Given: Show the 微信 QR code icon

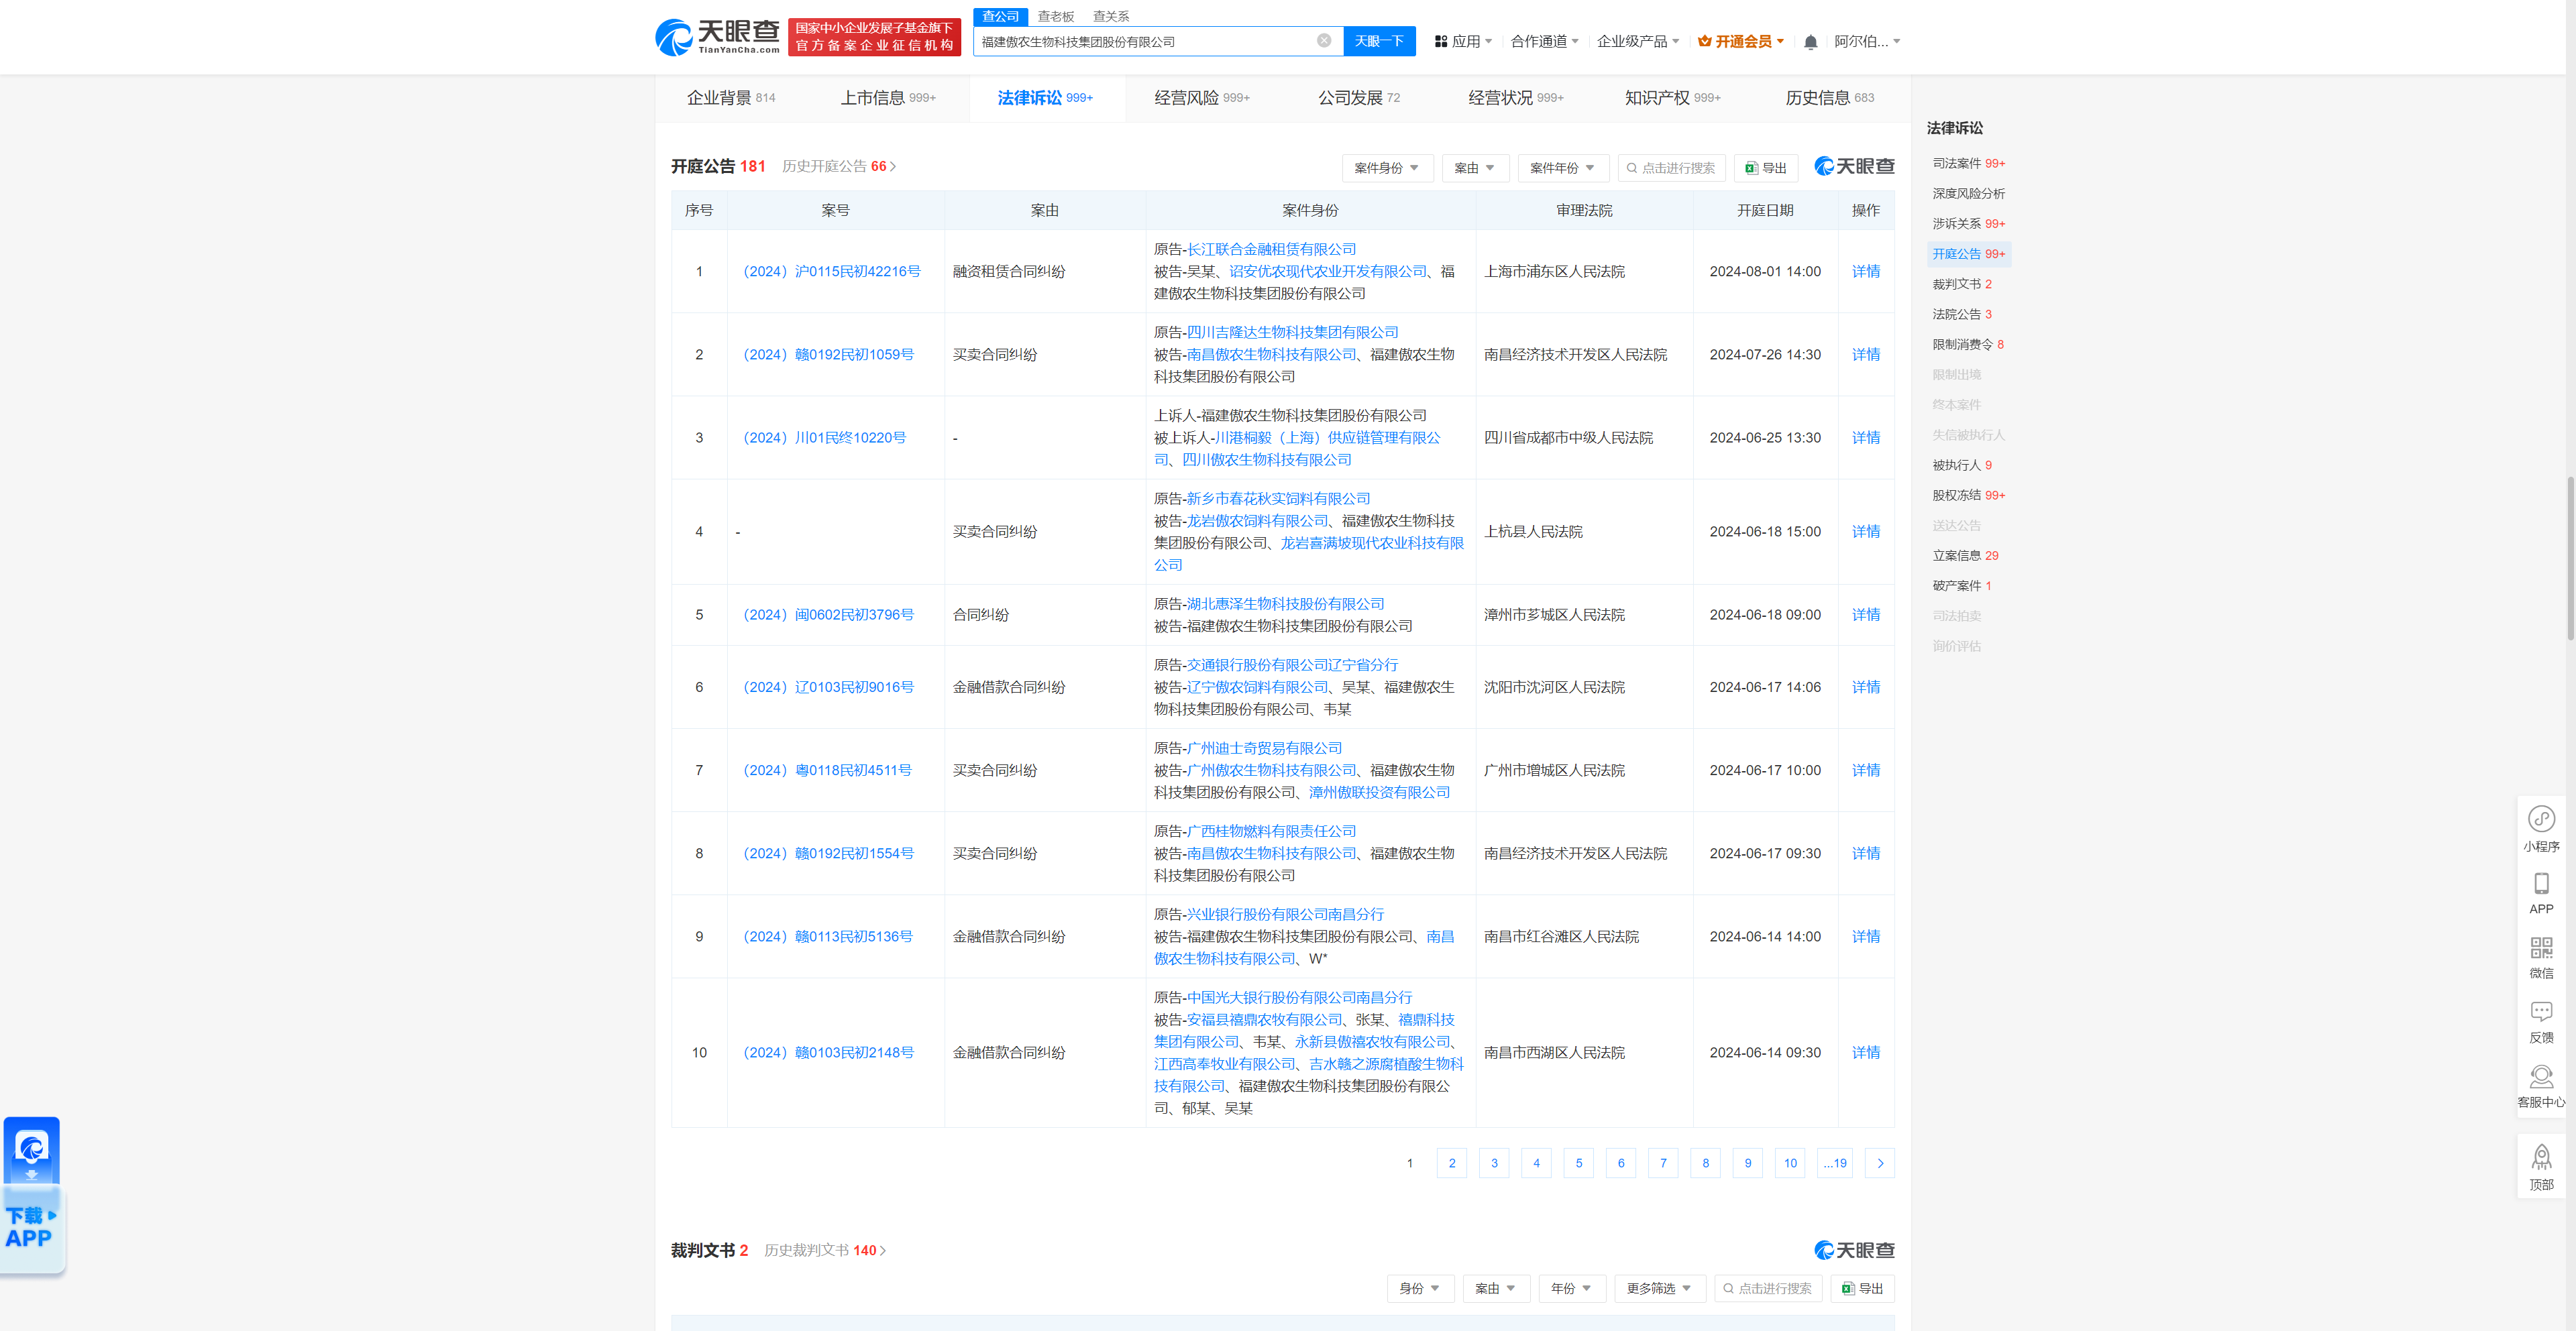Looking at the screenshot, I should (2541, 958).
